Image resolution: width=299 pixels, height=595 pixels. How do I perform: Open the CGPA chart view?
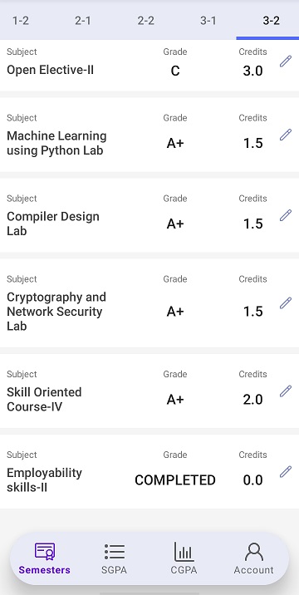coord(184,558)
